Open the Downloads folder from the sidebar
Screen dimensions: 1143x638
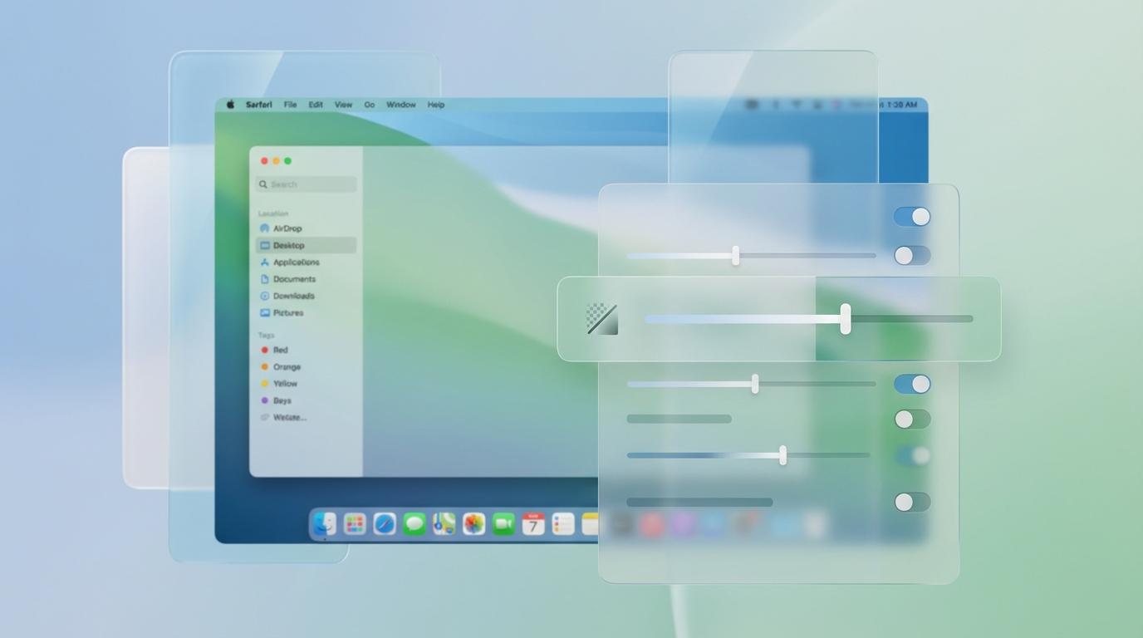pos(292,296)
